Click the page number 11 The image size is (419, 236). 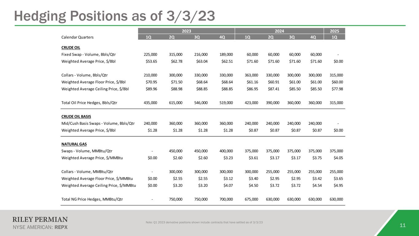[x=403, y=226]
